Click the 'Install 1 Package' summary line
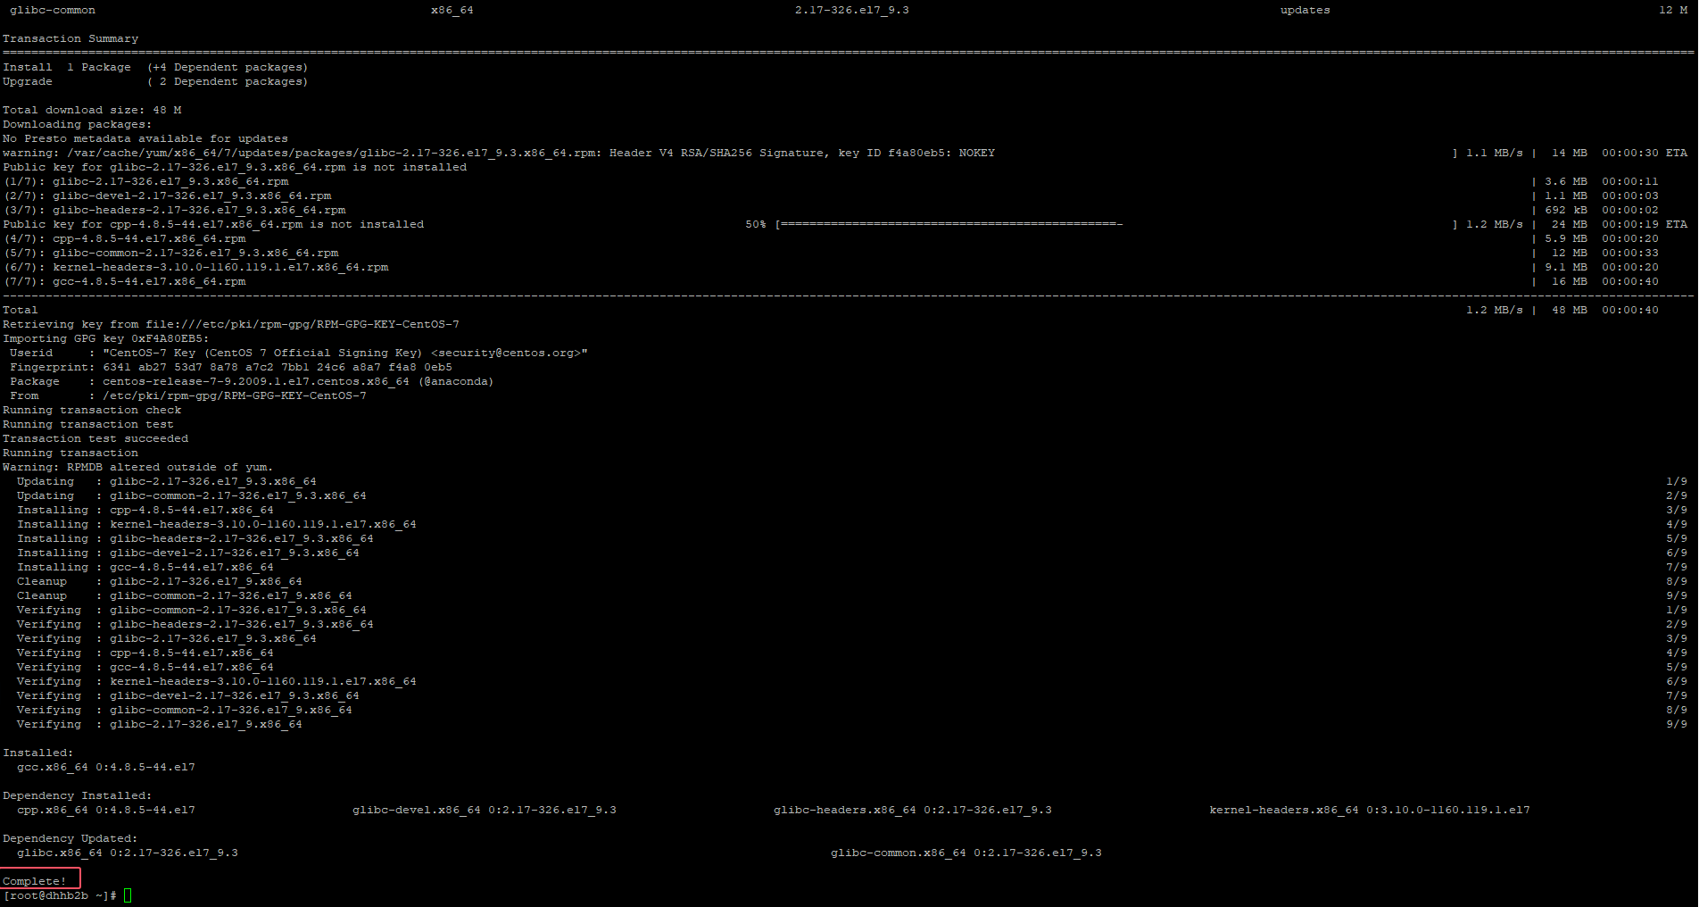 (155, 67)
